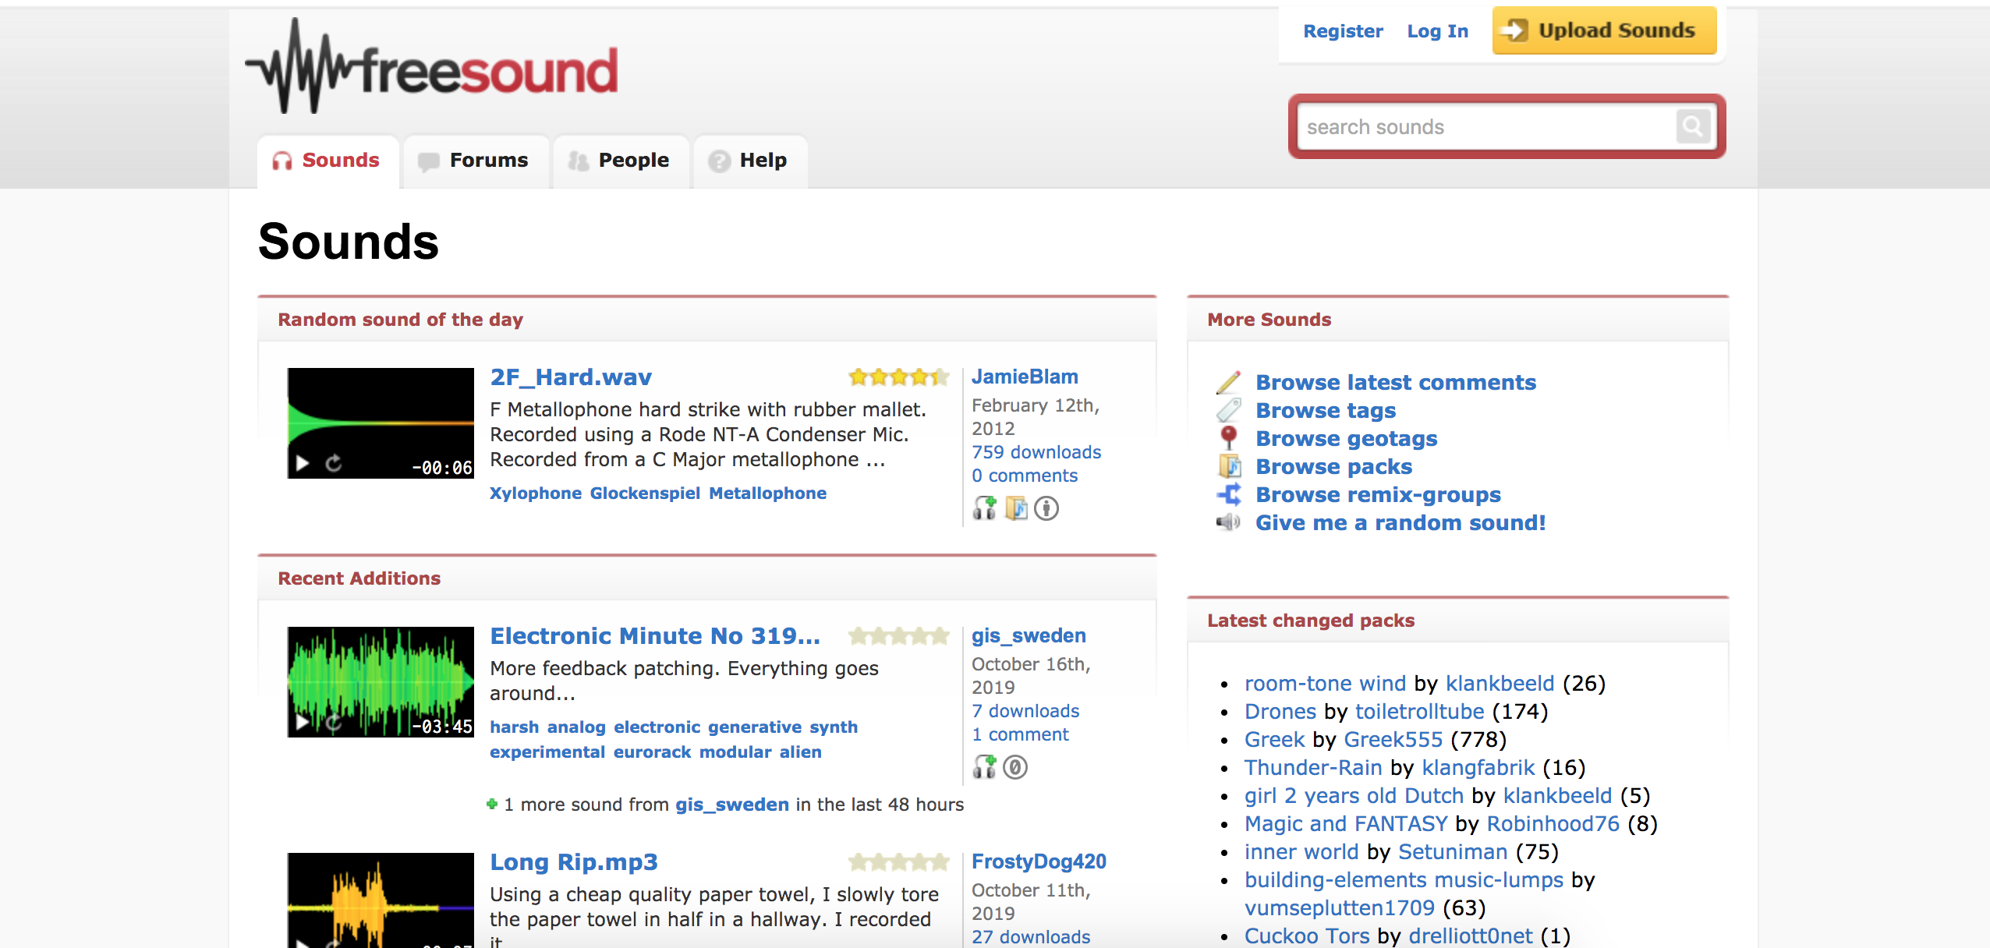This screenshot has height=948, width=1990.
Task: Open the pack icon for 2F_Hard.wav
Action: tap(1016, 508)
